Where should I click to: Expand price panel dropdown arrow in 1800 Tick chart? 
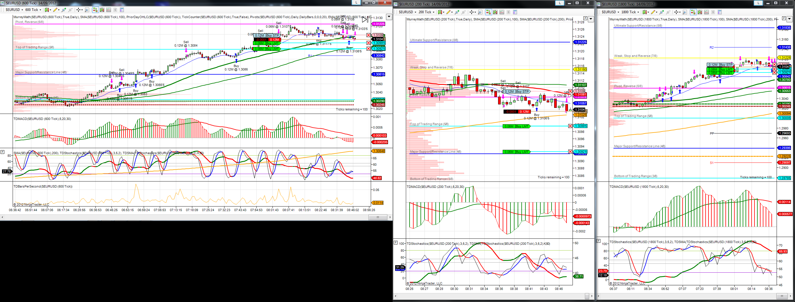pos(790,19)
